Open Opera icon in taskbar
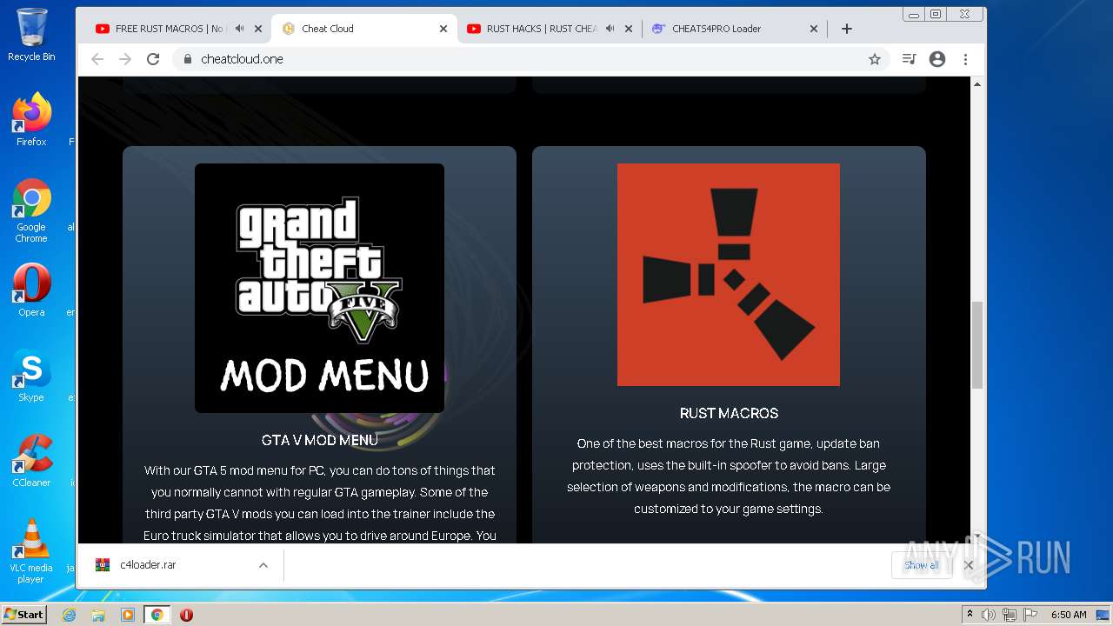 186,615
